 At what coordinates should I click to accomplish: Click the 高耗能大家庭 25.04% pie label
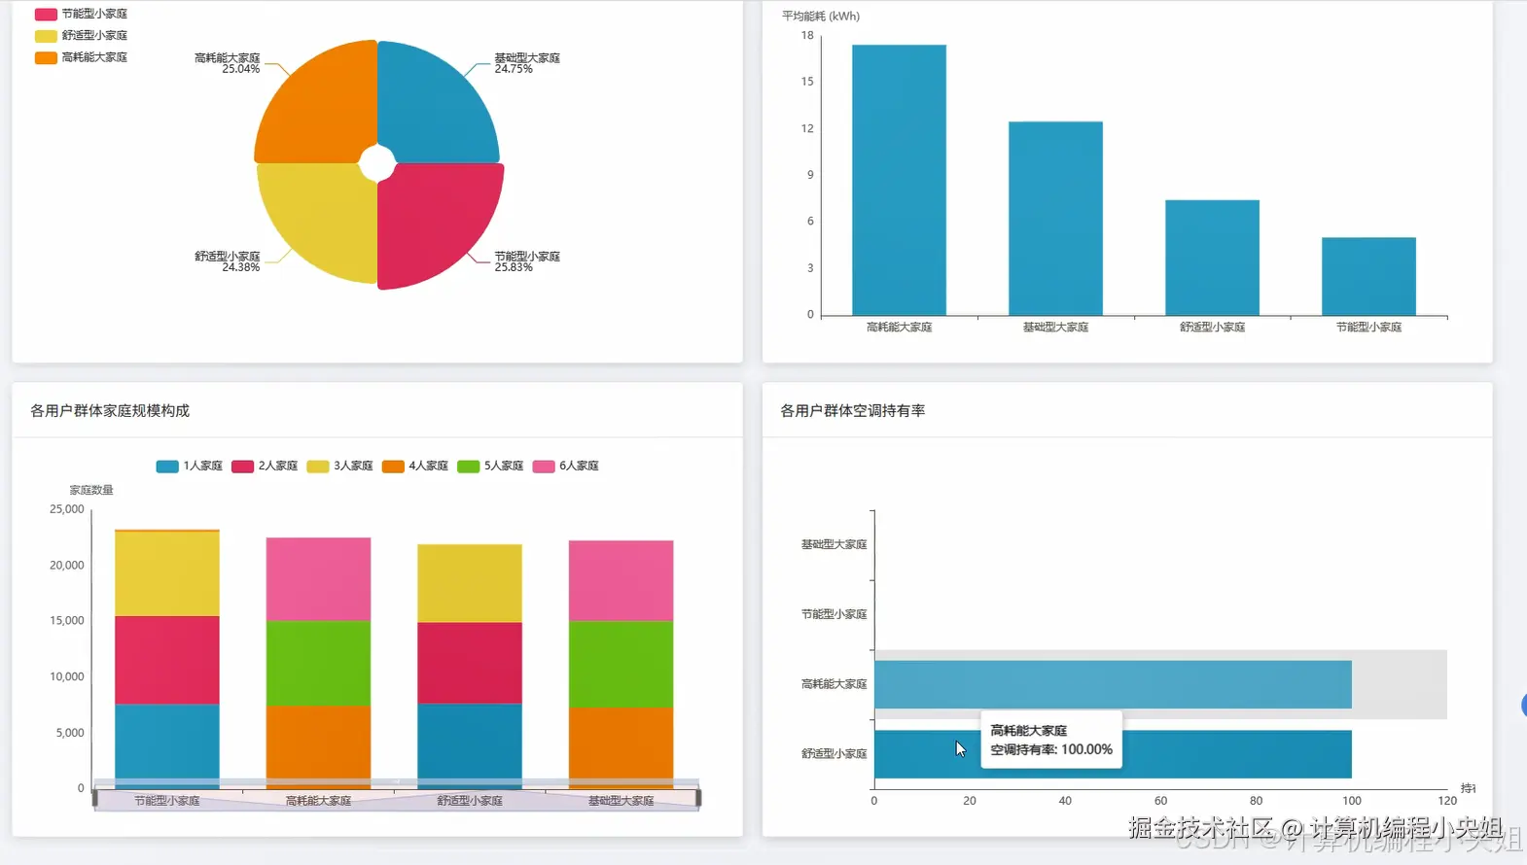pyautogui.click(x=228, y=63)
